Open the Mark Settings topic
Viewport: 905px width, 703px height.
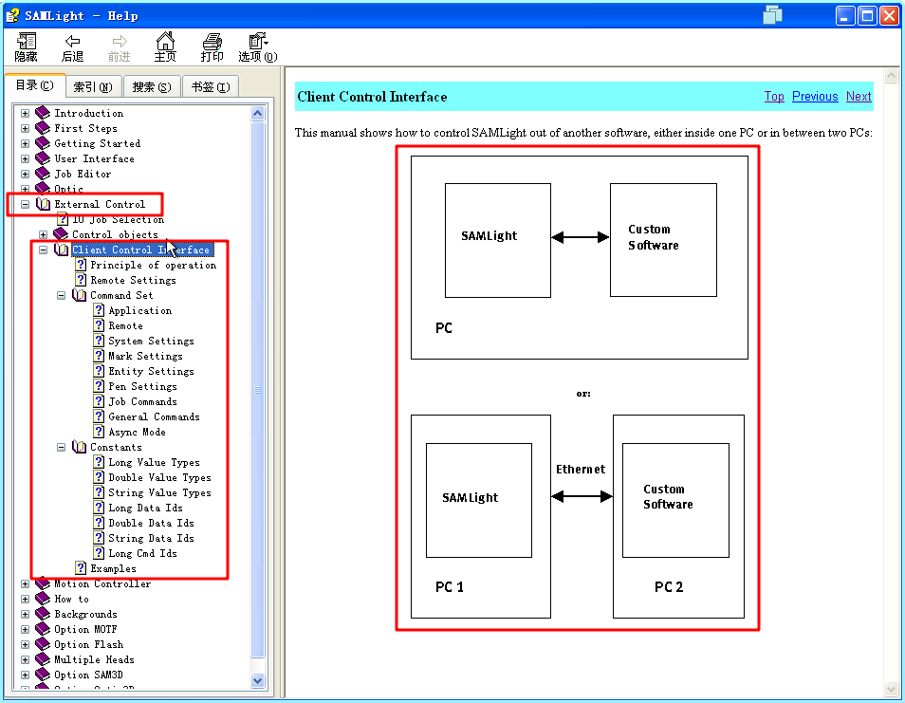(x=145, y=356)
